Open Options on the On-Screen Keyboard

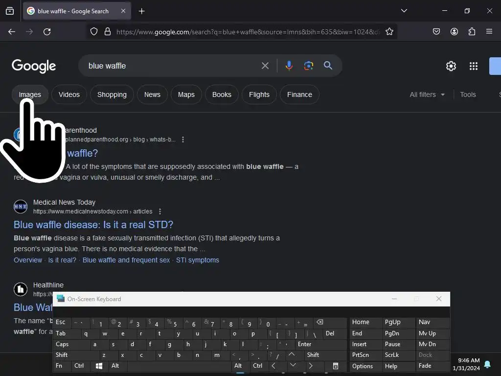(365, 366)
